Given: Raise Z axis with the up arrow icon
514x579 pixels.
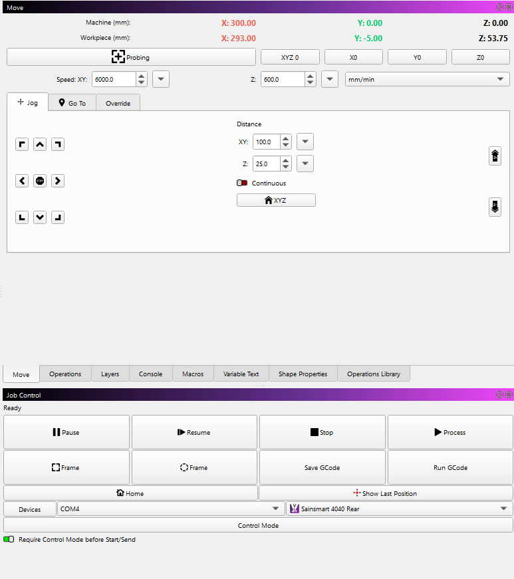Looking at the screenshot, I should point(495,156).
